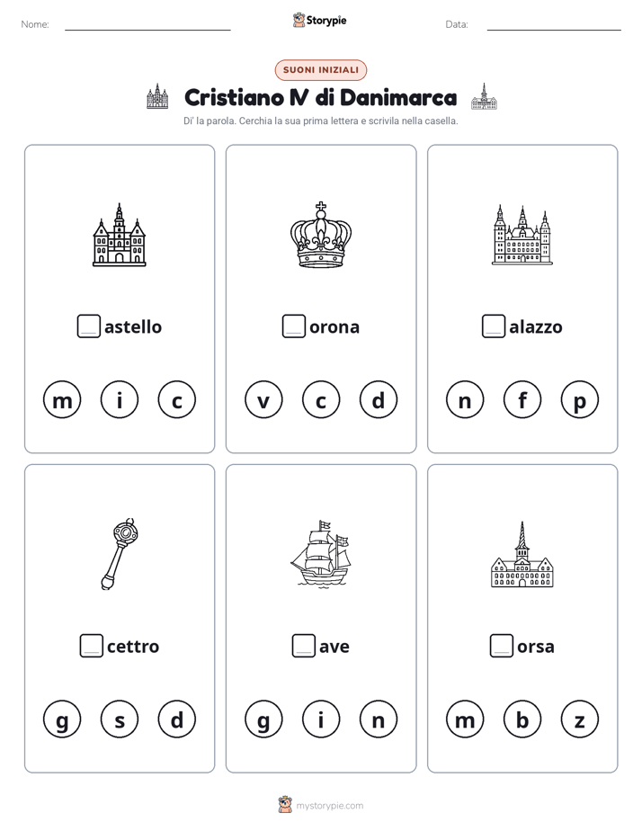Click the Storypie bear logo at top

[x=299, y=20]
